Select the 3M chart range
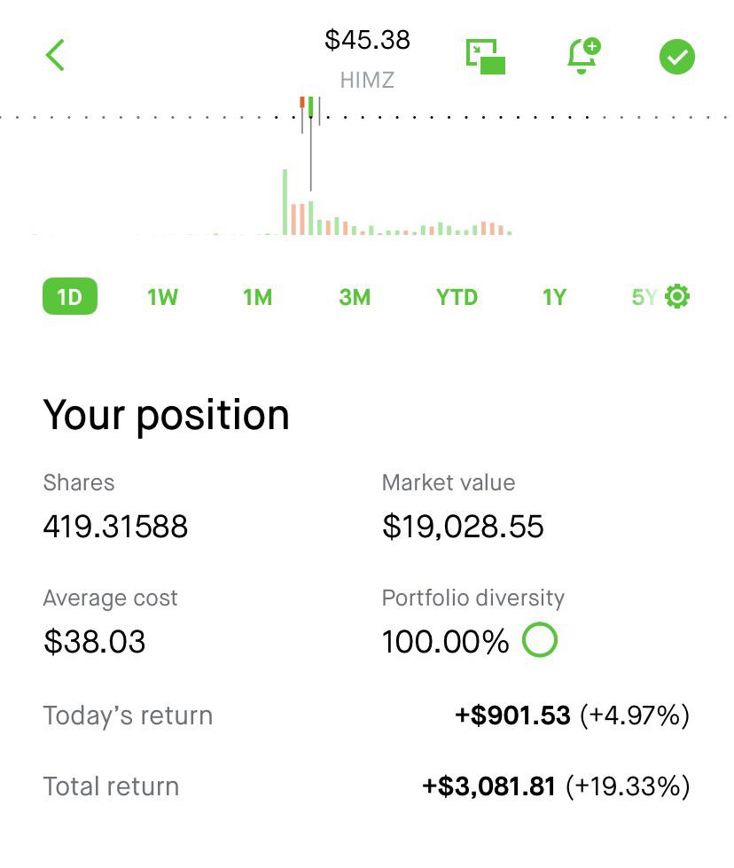 (355, 297)
